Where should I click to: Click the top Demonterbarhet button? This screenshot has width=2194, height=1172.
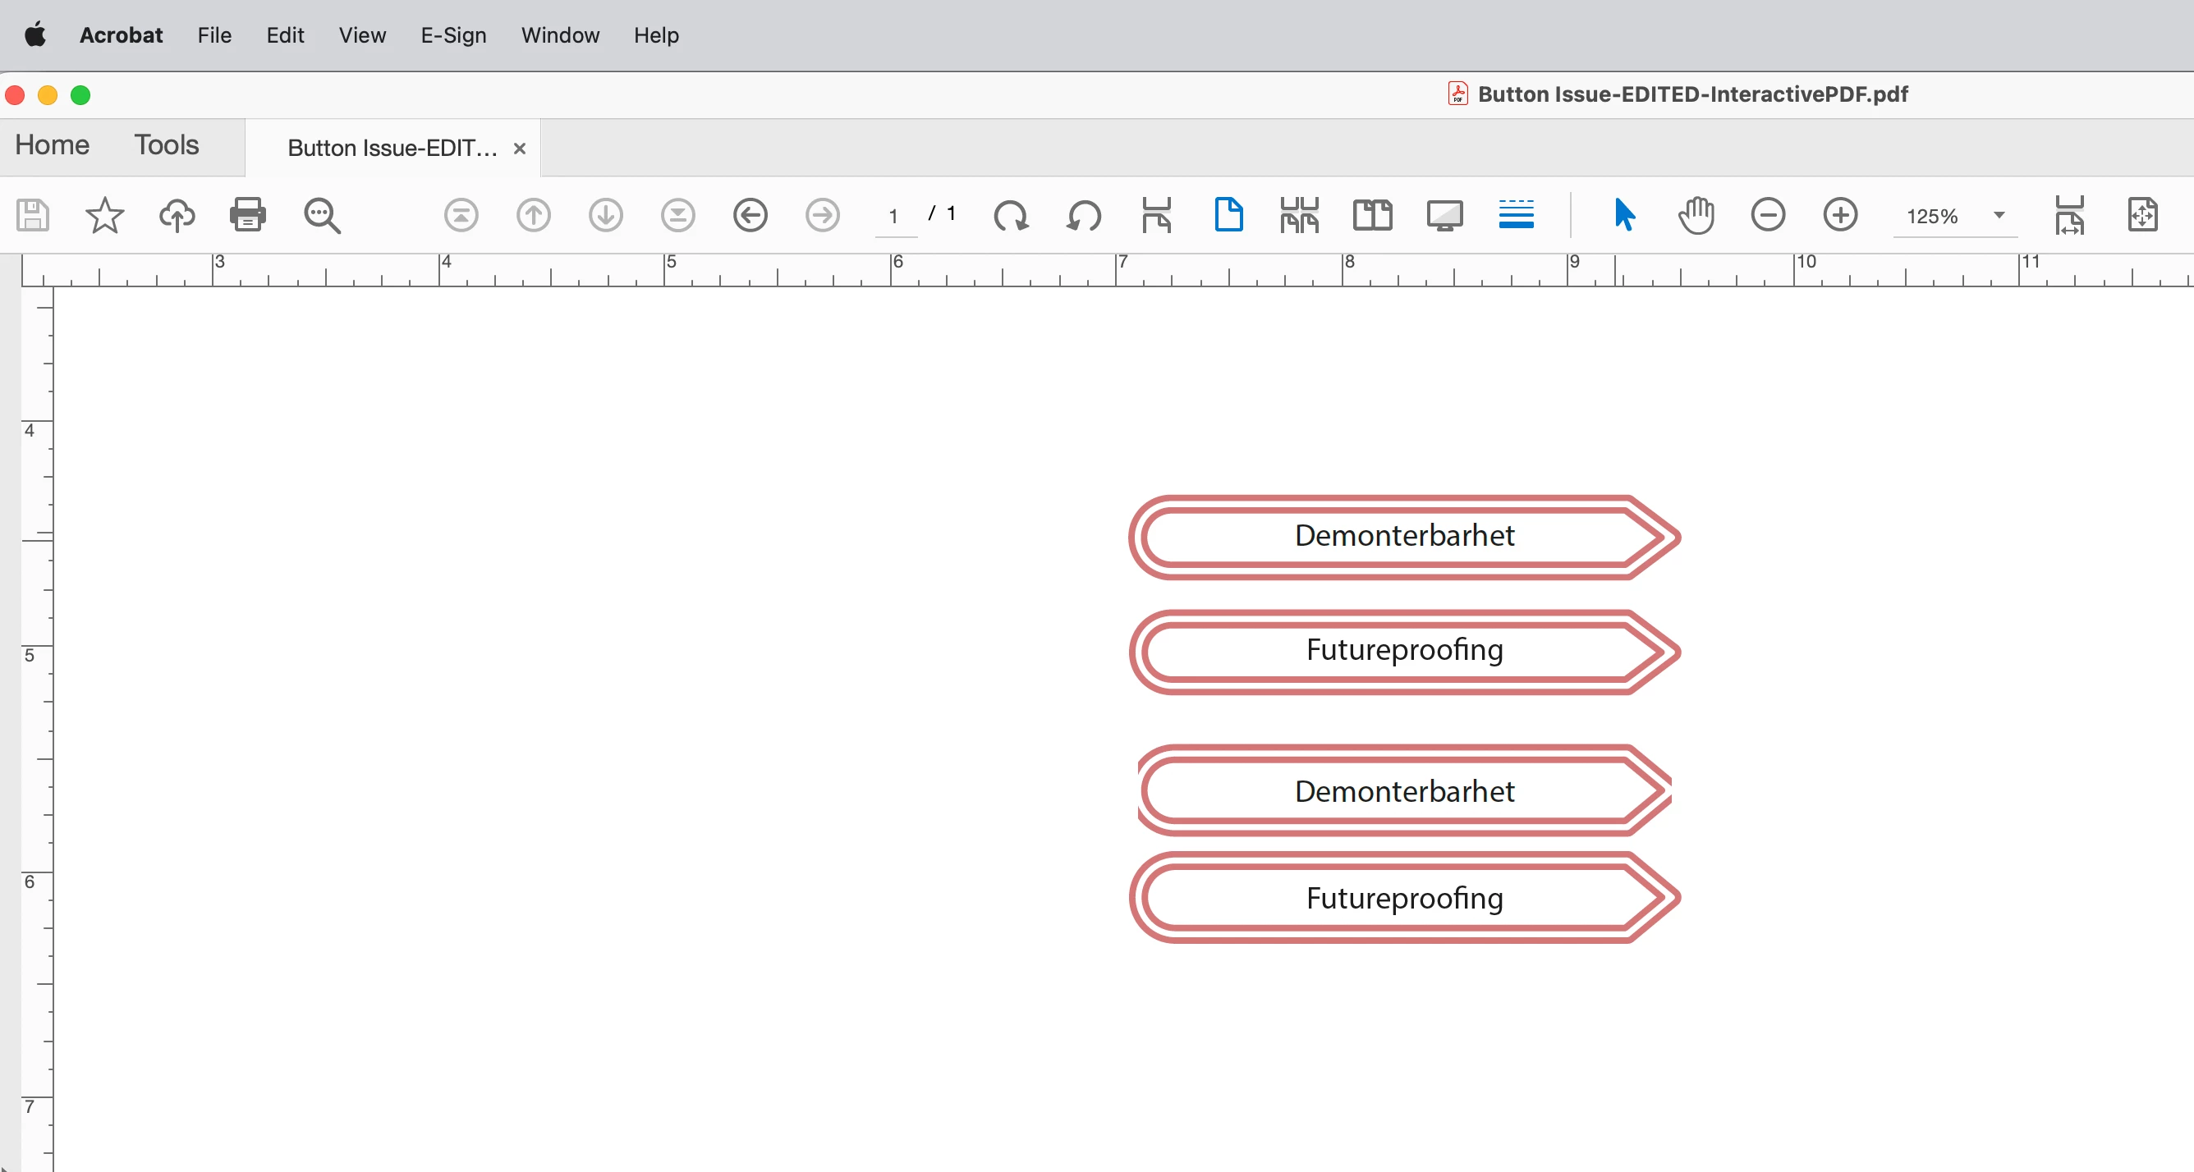pyautogui.click(x=1403, y=536)
